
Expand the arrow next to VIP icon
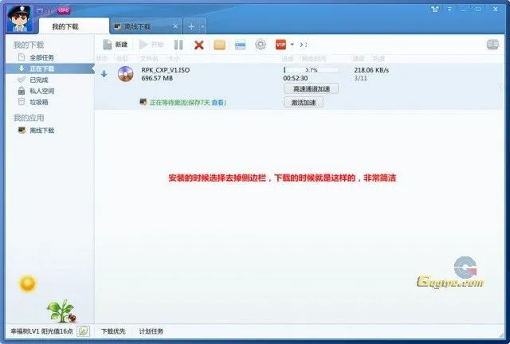292,45
